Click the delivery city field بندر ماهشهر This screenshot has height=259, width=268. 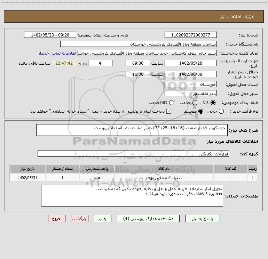[191, 93]
